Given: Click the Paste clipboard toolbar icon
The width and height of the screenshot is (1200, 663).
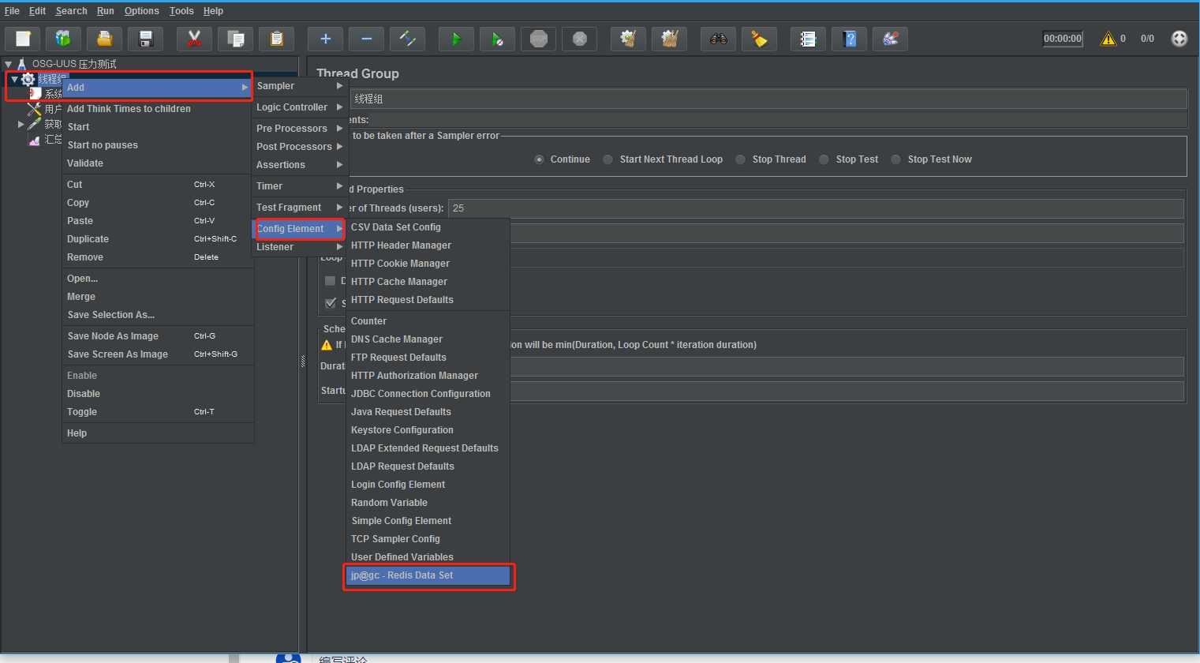Looking at the screenshot, I should click(276, 39).
